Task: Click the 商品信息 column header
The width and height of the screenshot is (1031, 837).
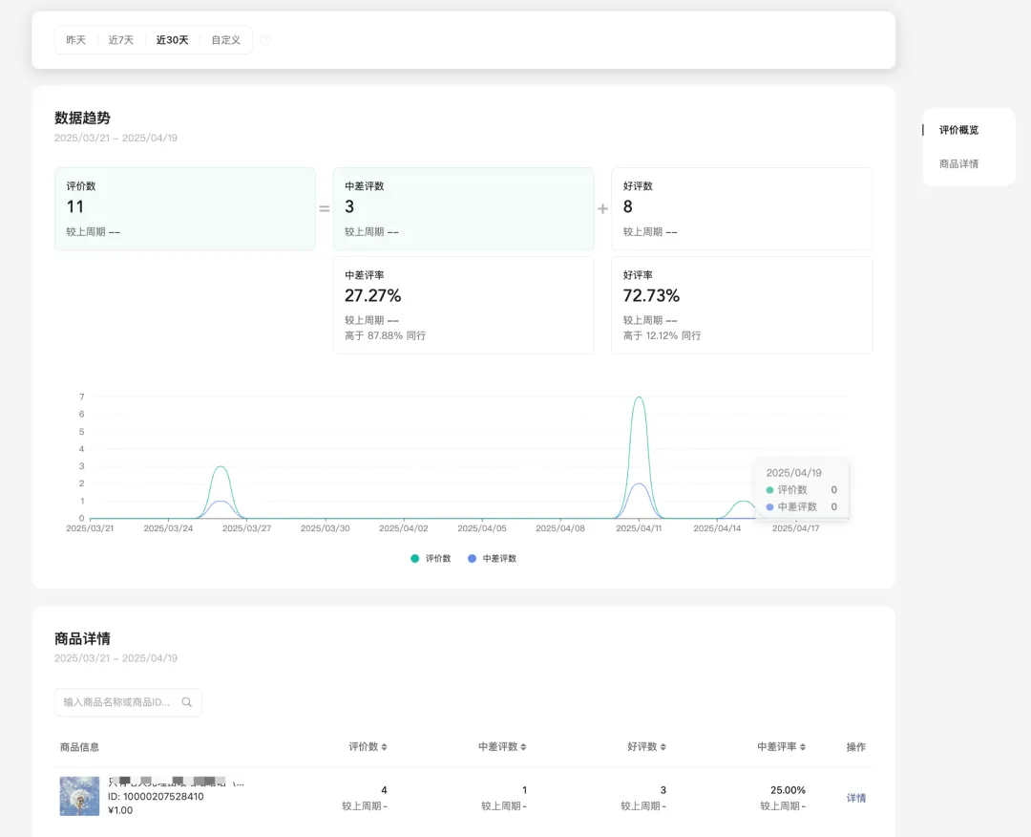Action: 79,747
